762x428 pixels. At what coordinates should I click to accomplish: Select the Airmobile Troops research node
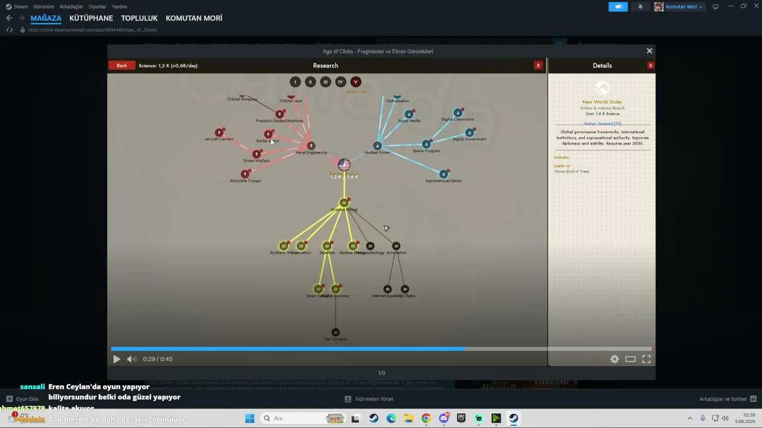pyautogui.click(x=245, y=174)
